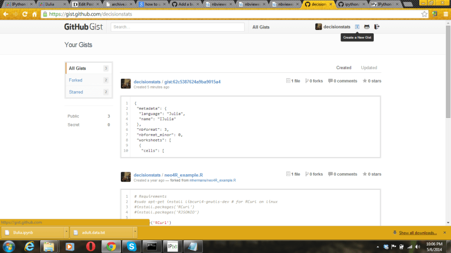The width and height of the screenshot is (451, 253).
Task: Open File Explorer from taskbar
Action: pyautogui.click(x=49, y=247)
